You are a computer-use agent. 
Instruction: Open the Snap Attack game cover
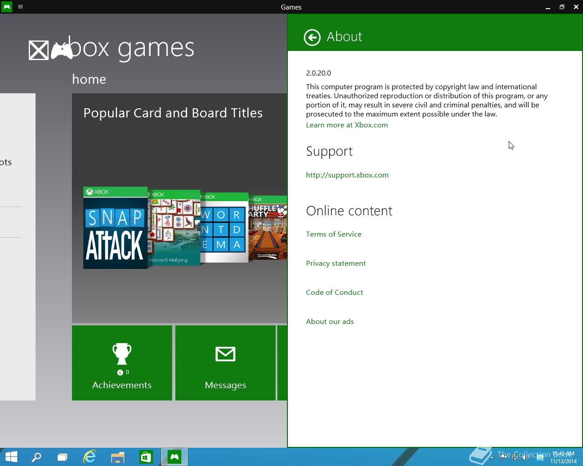click(x=115, y=228)
